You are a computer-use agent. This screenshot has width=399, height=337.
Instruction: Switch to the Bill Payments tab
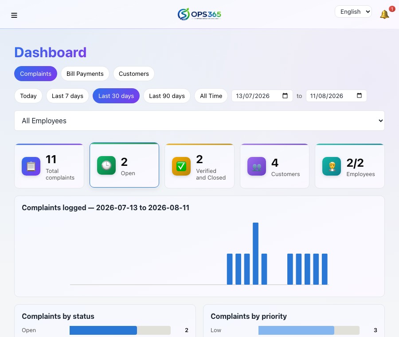(x=85, y=74)
